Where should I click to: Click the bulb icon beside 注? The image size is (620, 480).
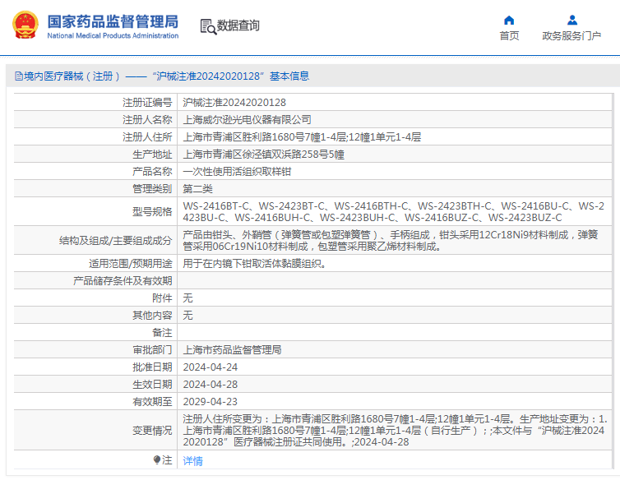pos(157,459)
